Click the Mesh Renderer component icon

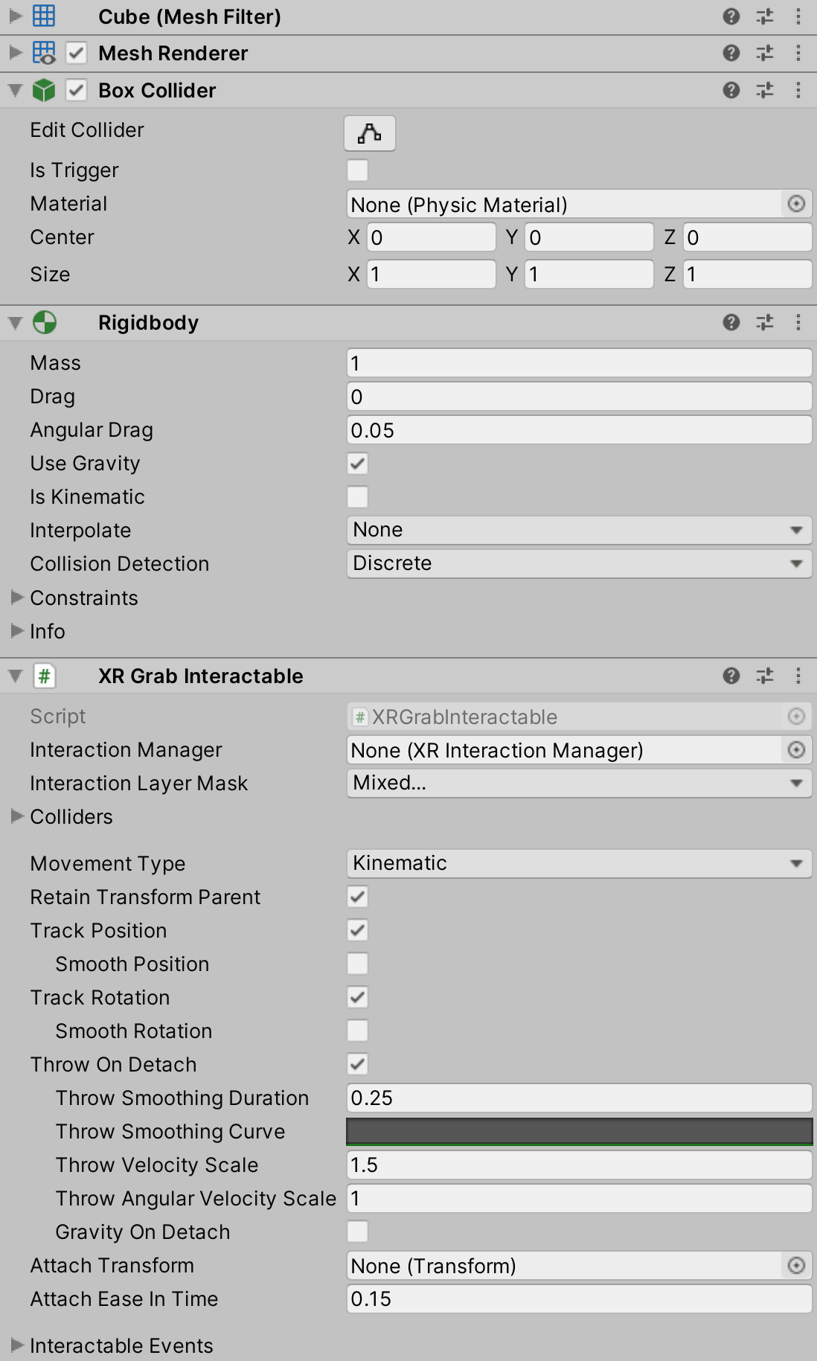coord(44,53)
